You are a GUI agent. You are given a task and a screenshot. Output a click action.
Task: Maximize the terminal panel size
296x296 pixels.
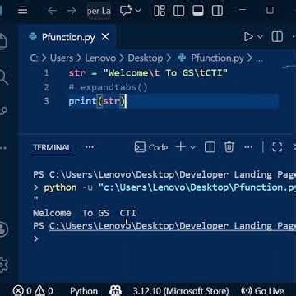click(x=277, y=147)
